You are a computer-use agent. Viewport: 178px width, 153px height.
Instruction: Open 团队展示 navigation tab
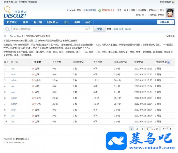pos(53,22)
